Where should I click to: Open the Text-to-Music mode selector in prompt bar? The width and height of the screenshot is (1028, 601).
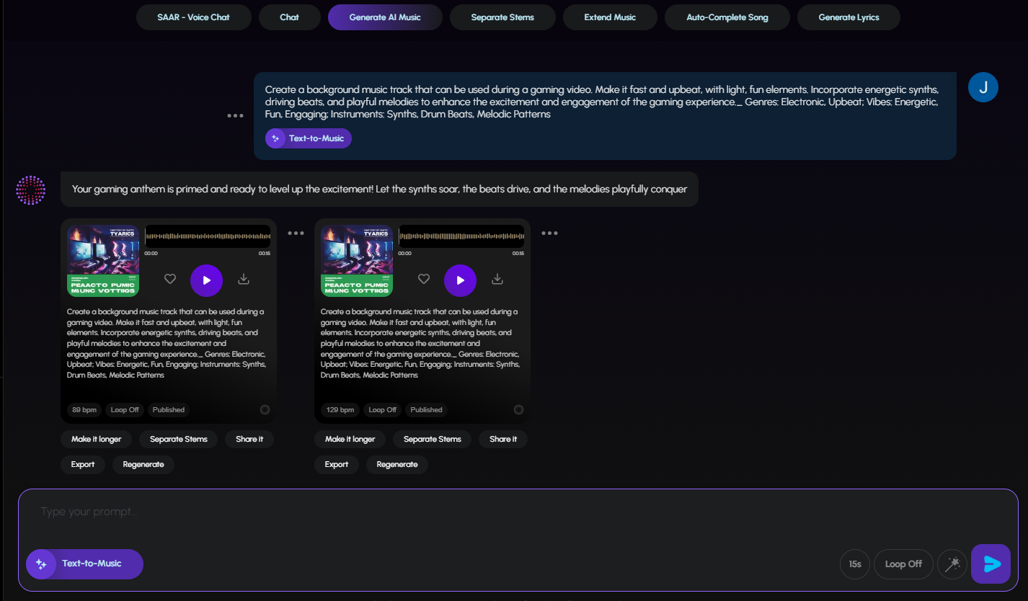coord(85,564)
